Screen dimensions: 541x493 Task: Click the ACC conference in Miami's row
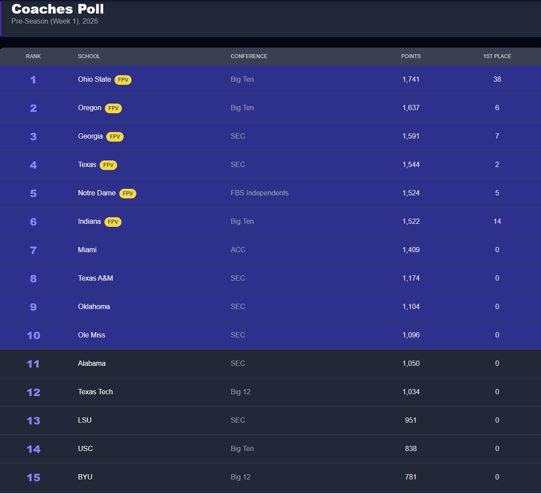[238, 250]
